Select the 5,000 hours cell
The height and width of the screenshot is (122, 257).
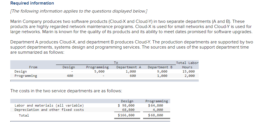[99, 71]
